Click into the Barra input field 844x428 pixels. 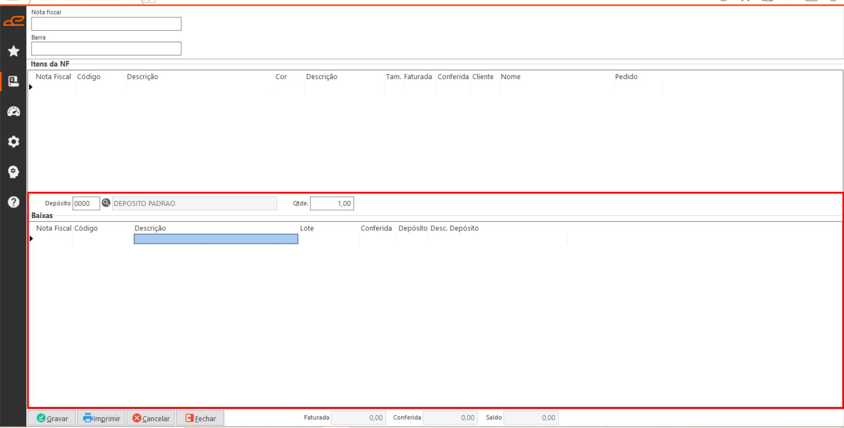tap(106, 49)
